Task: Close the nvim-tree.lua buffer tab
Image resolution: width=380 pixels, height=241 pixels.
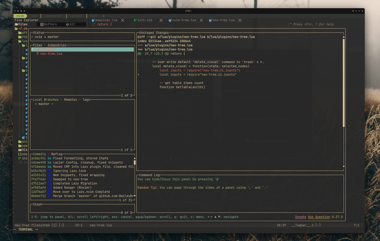Action: (x=201, y=20)
